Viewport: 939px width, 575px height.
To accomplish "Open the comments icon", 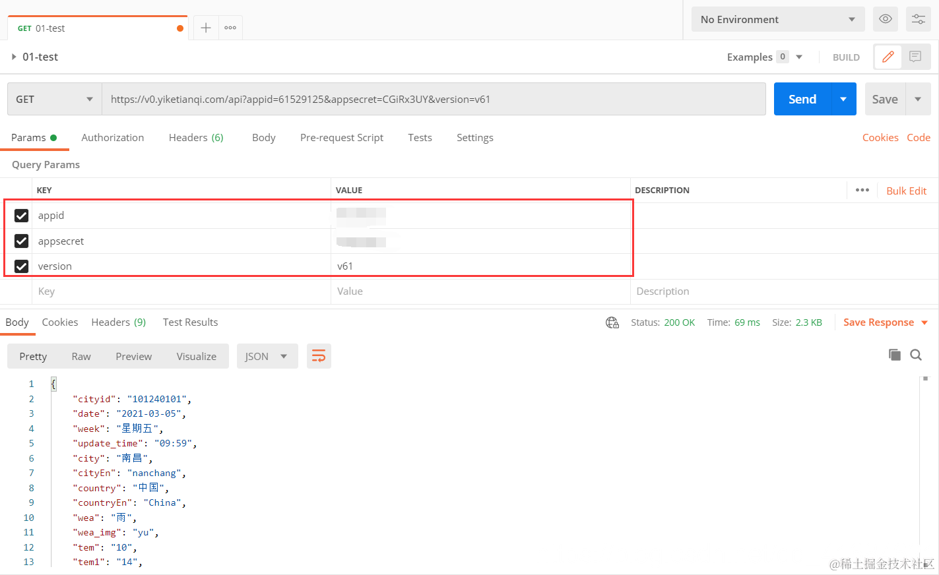I will (x=915, y=57).
